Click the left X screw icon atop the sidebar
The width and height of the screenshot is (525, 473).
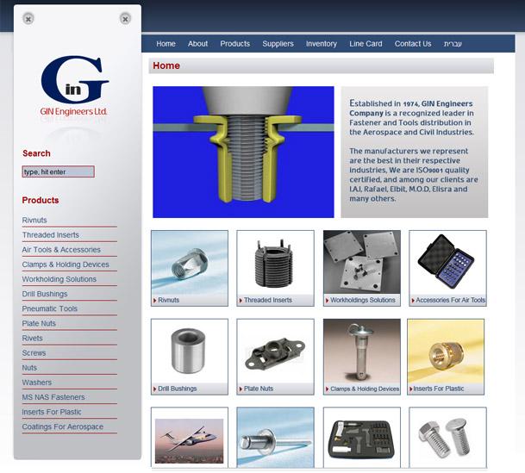(28, 19)
